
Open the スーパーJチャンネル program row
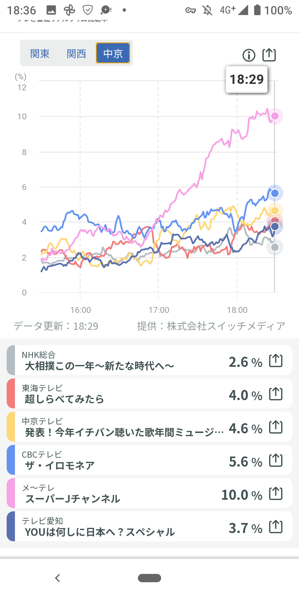125,494
